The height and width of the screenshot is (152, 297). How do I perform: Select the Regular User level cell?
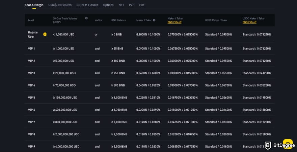coord(33,35)
